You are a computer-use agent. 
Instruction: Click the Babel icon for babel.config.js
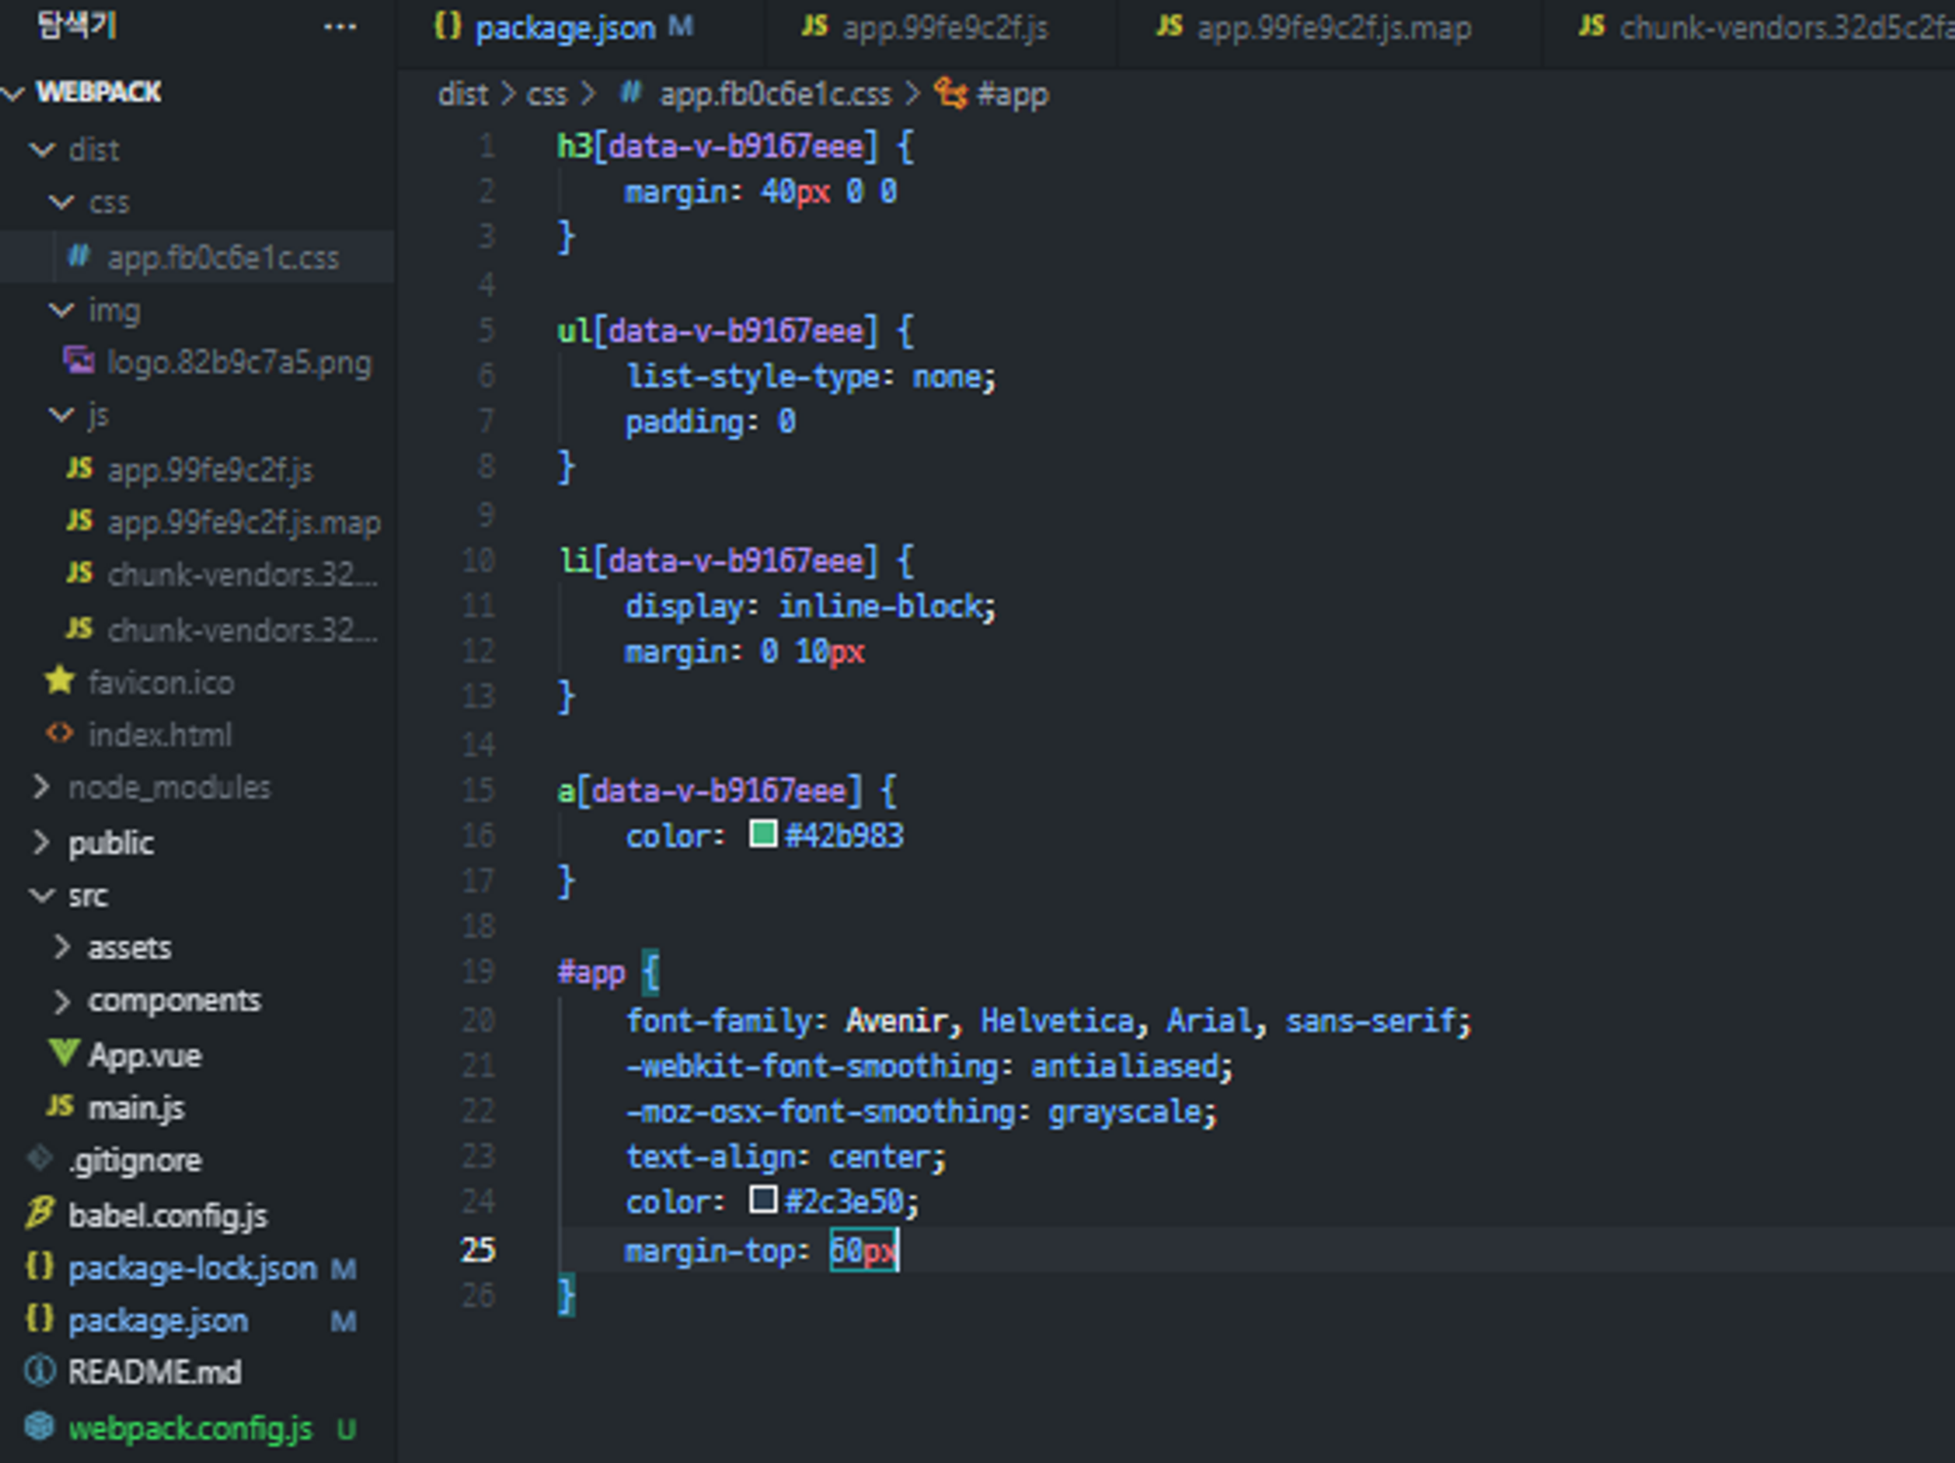point(40,1214)
